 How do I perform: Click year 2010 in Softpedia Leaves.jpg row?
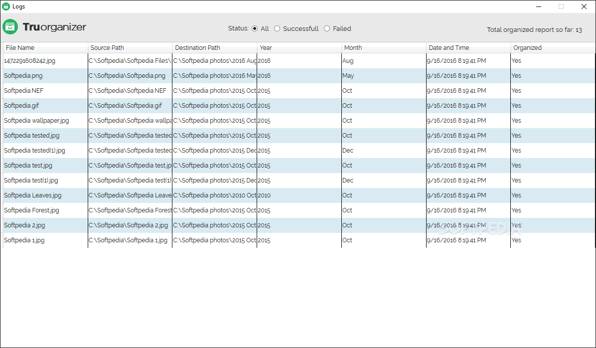point(264,195)
